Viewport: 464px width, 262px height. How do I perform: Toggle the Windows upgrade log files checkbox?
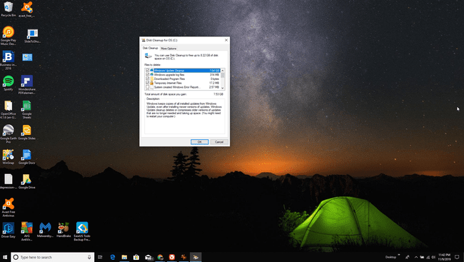point(147,75)
